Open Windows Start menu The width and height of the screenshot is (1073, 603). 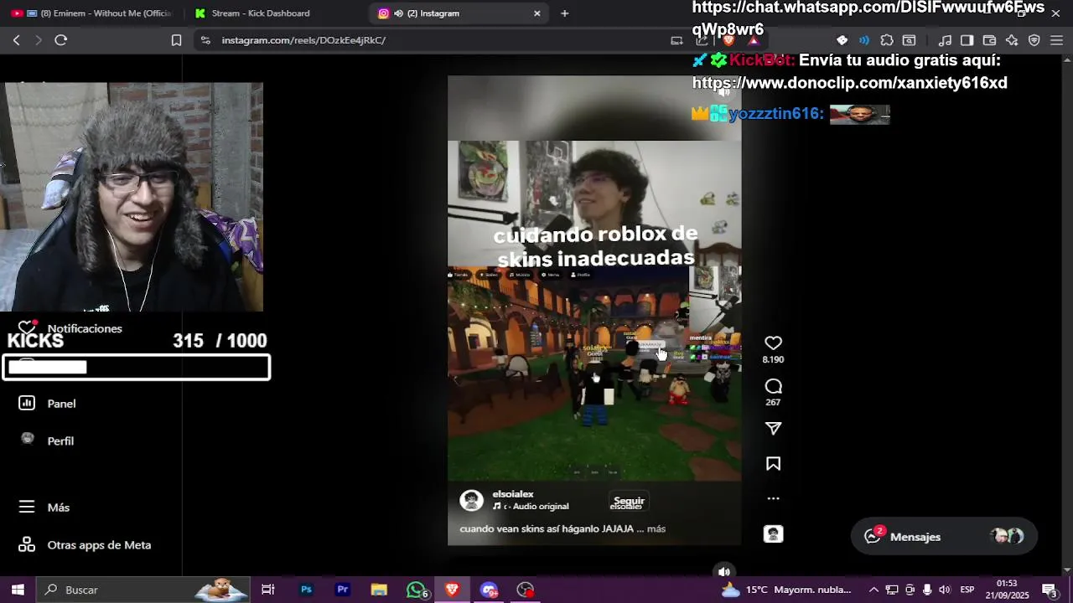tap(18, 590)
